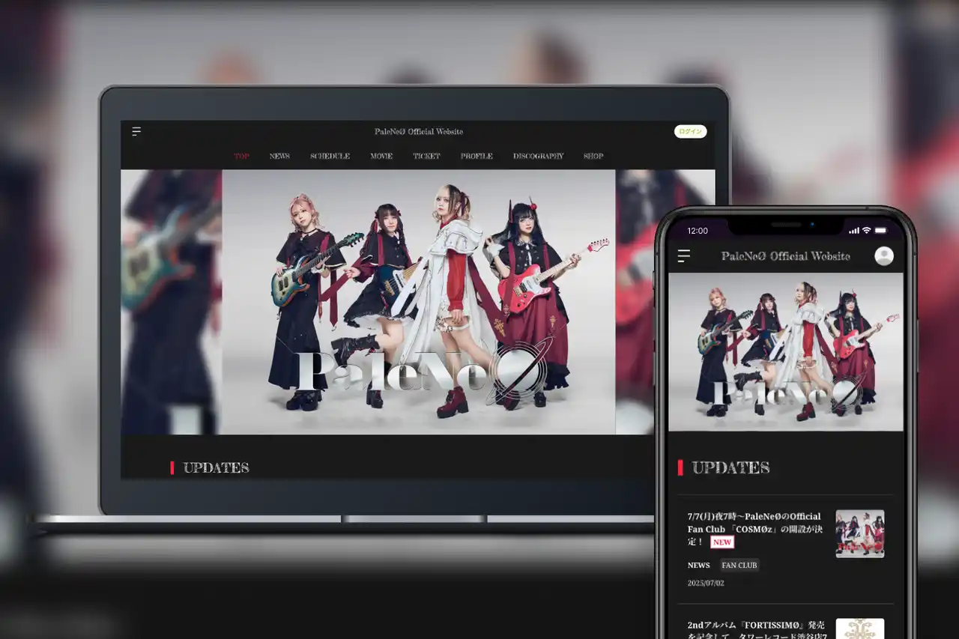Click the next blurred slide on laptop carousel
This screenshot has width=959, height=639.
point(665,302)
